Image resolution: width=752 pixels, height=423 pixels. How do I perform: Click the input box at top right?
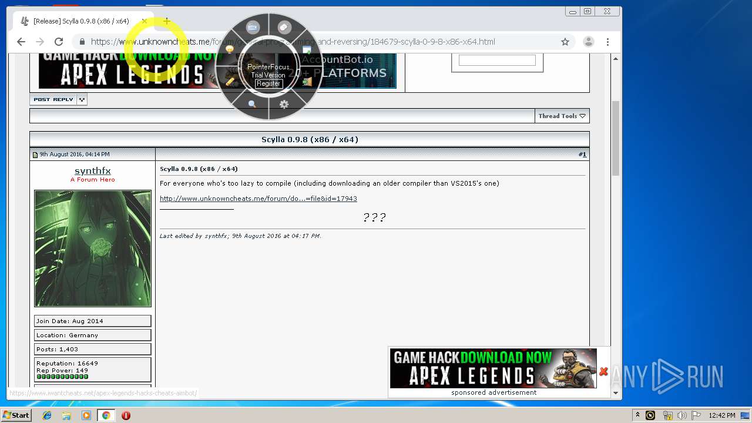tap(497, 61)
